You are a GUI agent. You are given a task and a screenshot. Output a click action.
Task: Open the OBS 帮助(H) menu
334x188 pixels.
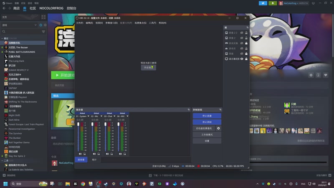[162, 23]
